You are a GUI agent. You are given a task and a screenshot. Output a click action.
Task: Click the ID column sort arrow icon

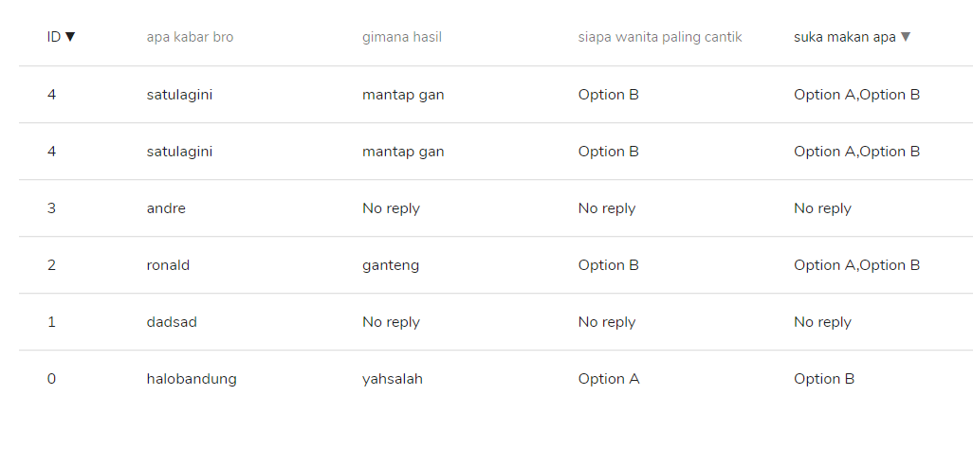[70, 37]
